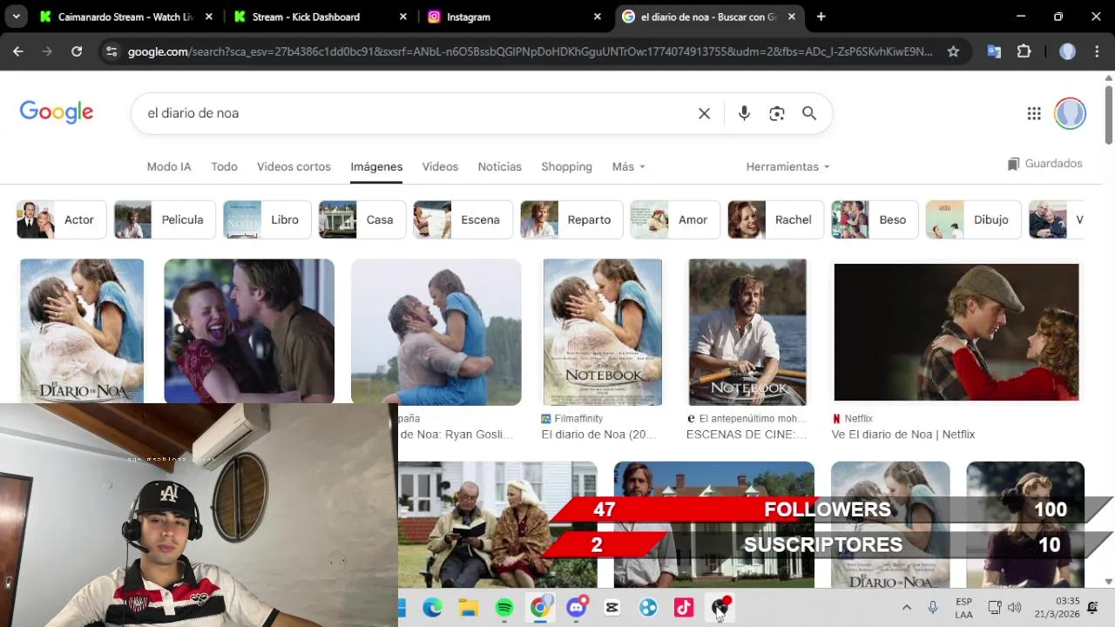
Task: Open Guardados saved items
Action: (1044, 164)
